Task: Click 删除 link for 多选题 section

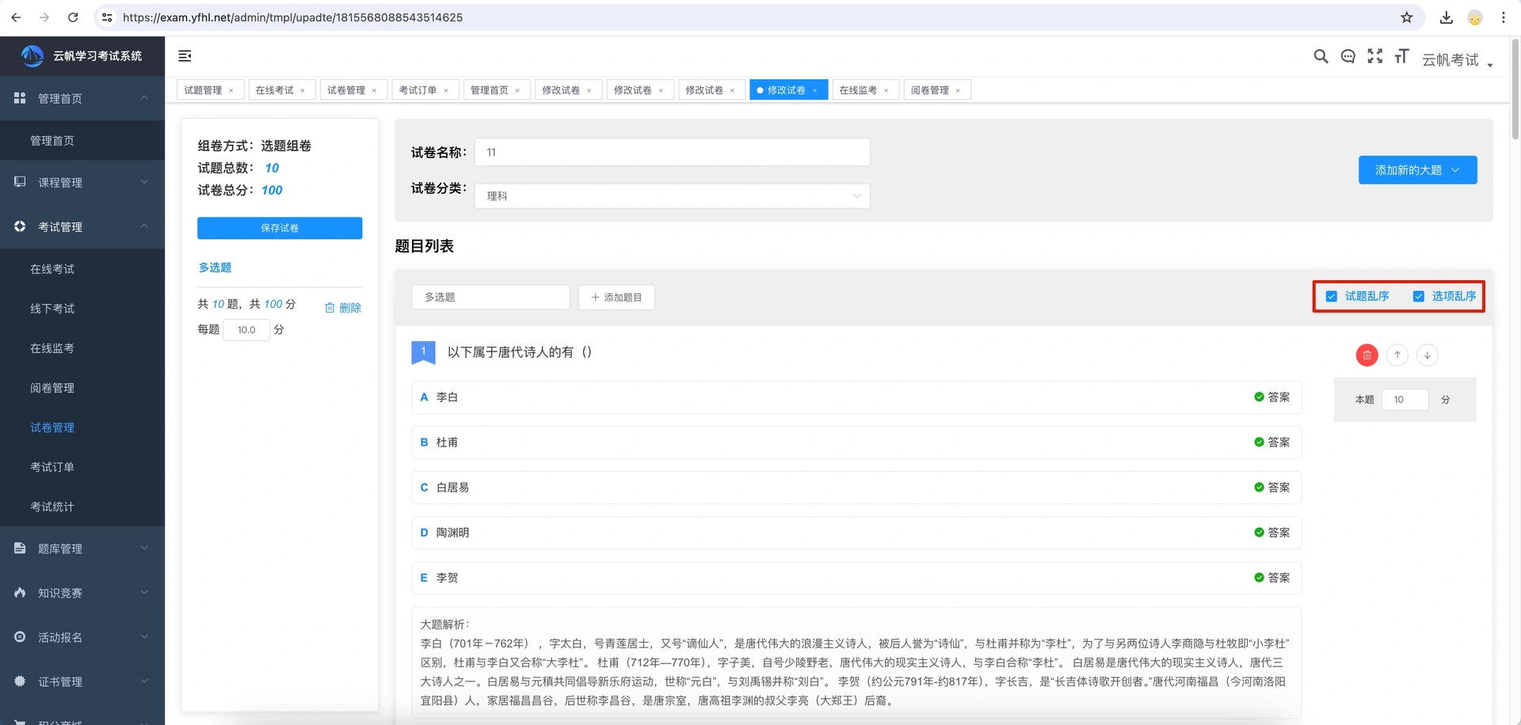Action: tap(343, 308)
